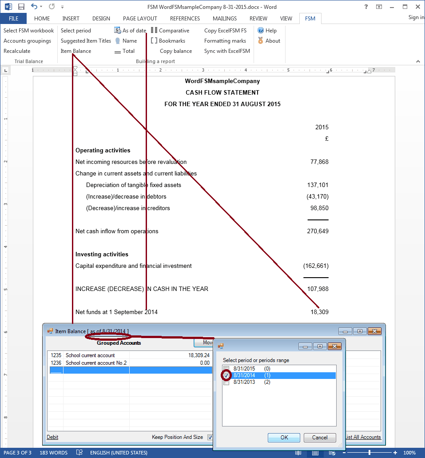This screenshot has width=425, height=458.
Task: Cancel the period selection dialog
Action: tap(320, 438)
